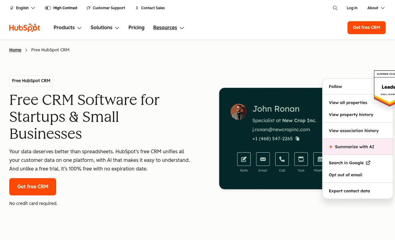Screen dimensions: 395x240
Task: Click the +1 (468) 547-2265 phone number
Action: [x=272, y=139]
